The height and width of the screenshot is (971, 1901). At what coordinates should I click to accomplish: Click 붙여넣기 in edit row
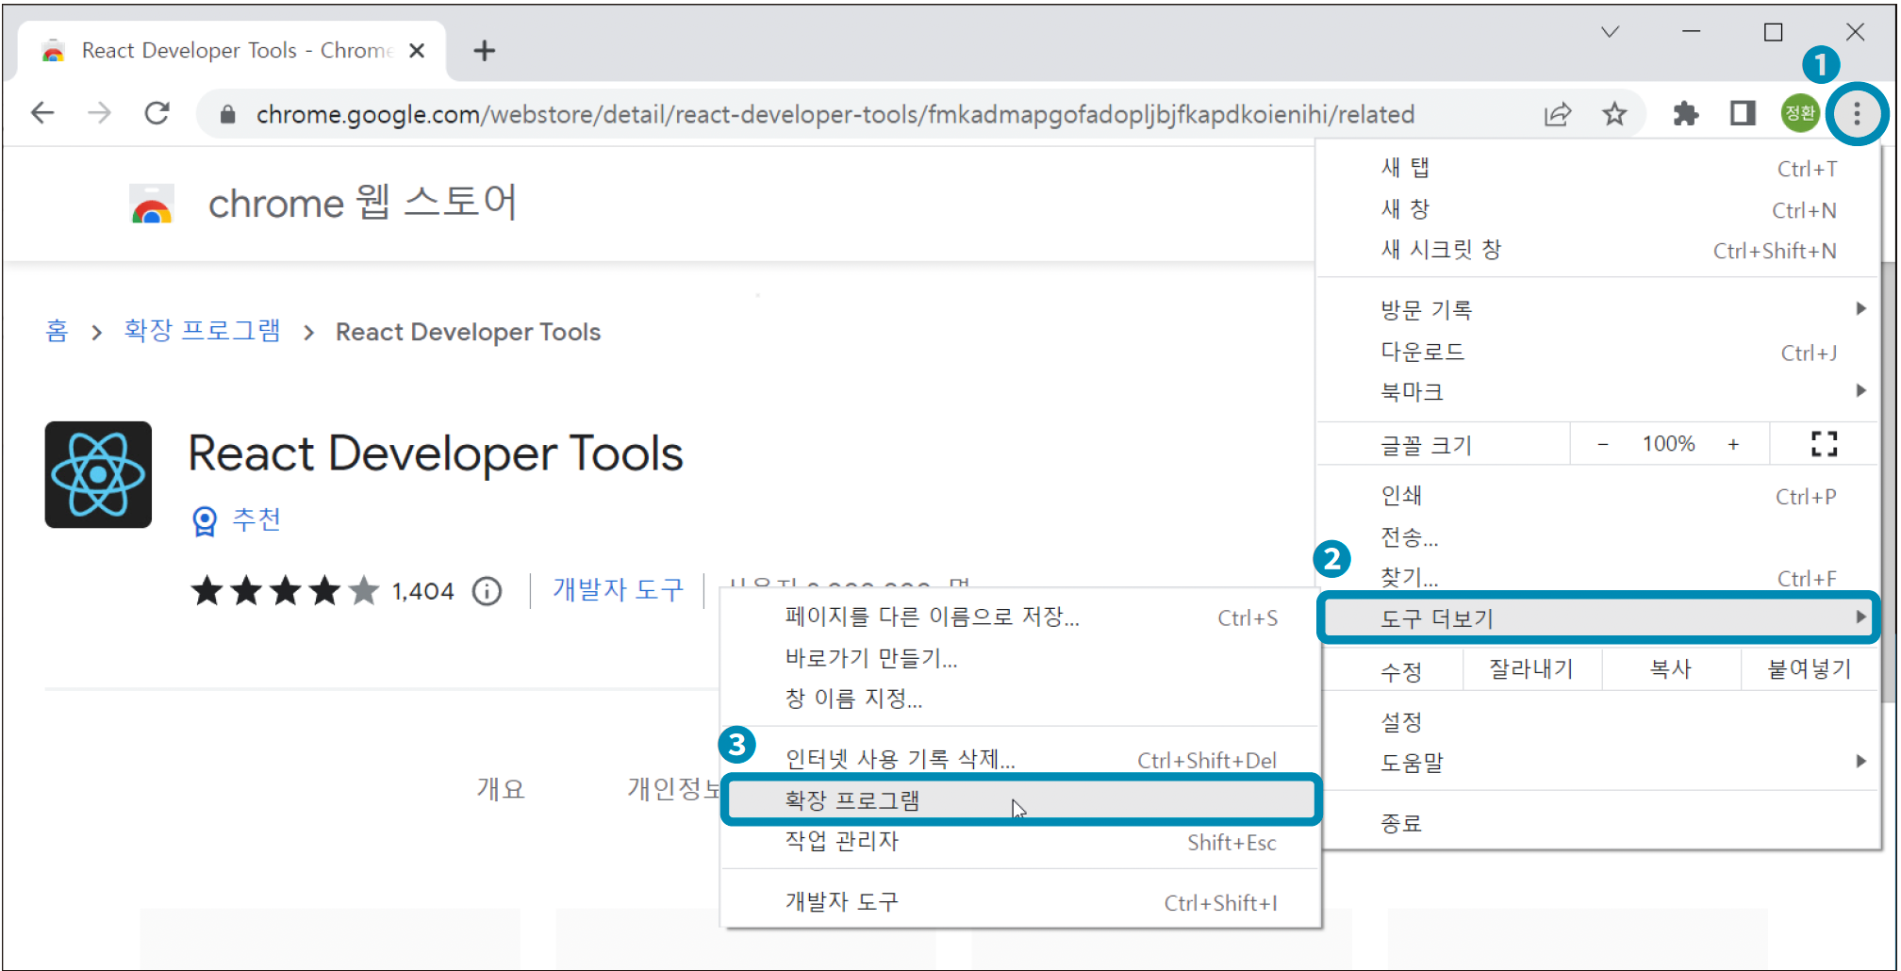[1810, 669]
